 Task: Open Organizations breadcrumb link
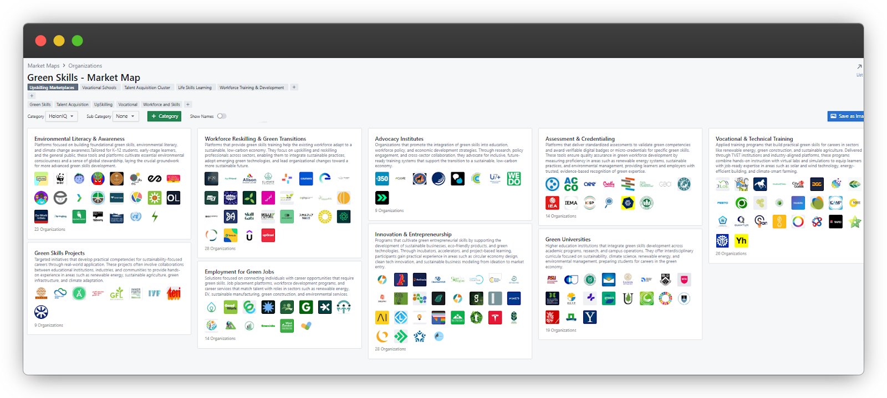tap(85, 66)
